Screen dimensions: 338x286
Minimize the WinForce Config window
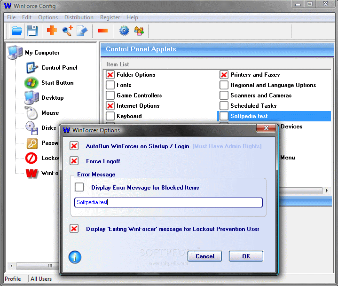(298, 4)
